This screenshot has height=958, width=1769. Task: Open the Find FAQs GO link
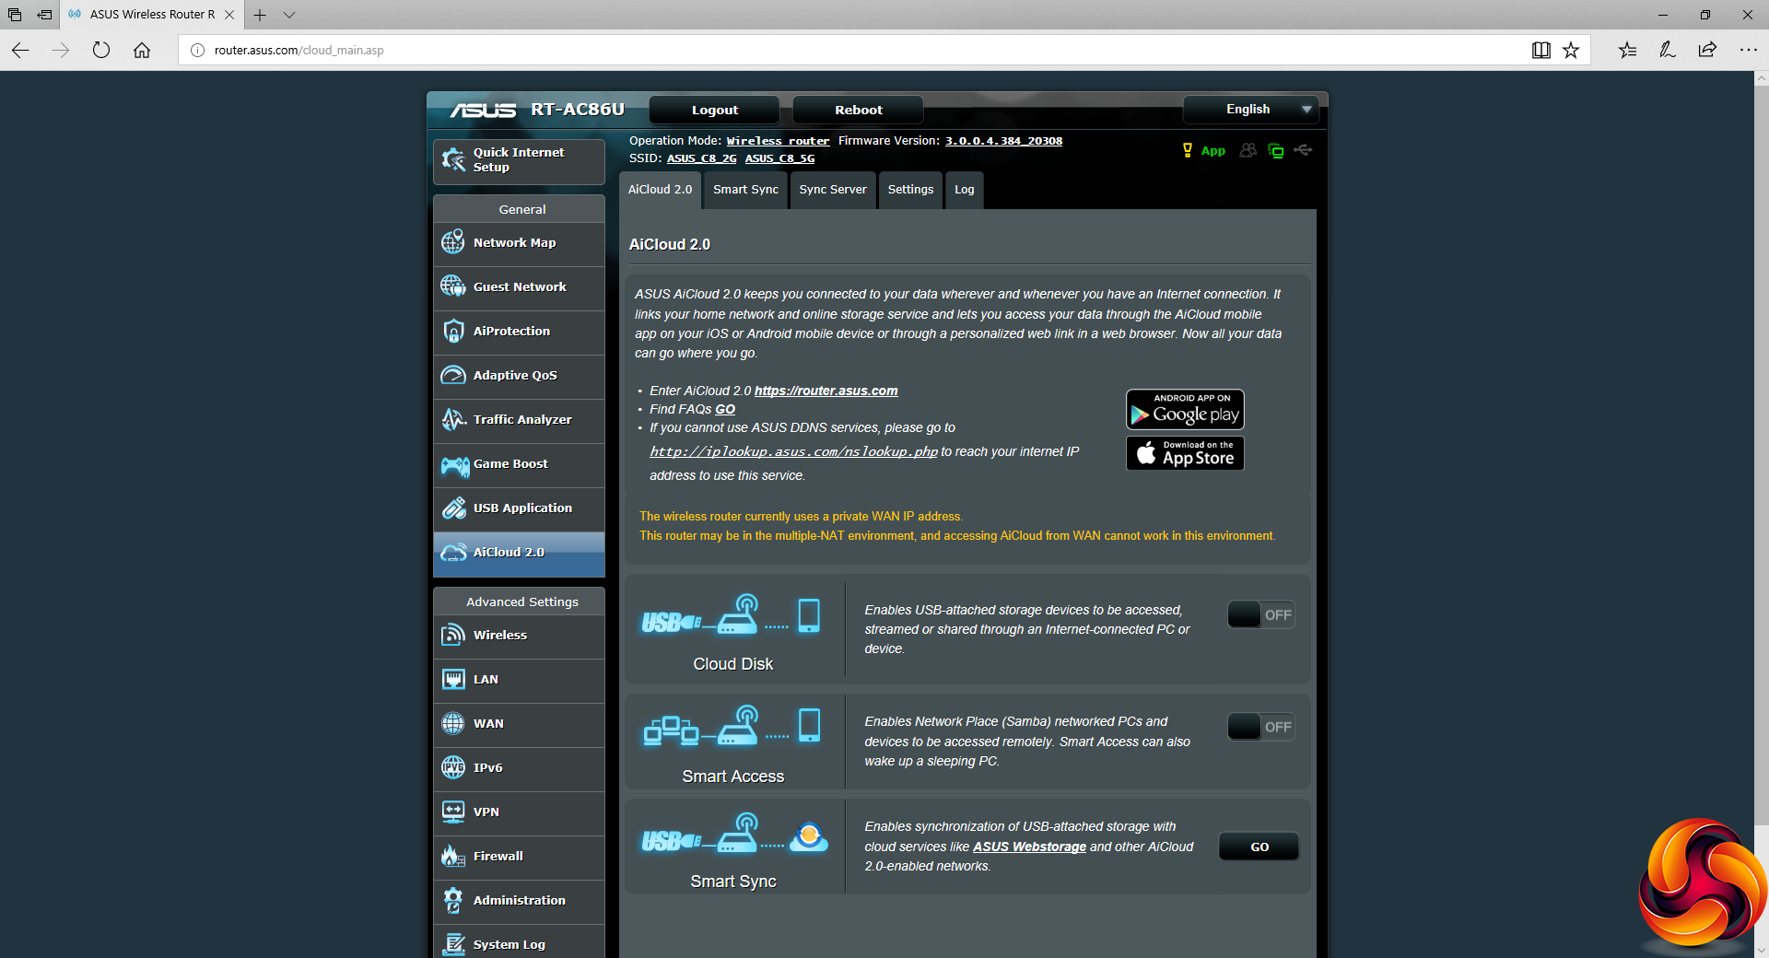[x=725, y=409]
